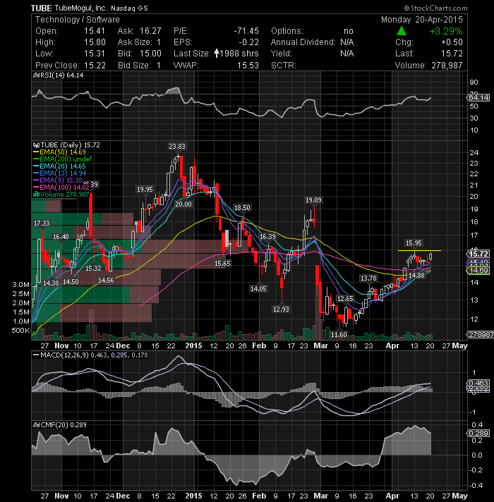Click the 16.39 price annotation
The width and height of the screenshot is (494, 502).
267,237
